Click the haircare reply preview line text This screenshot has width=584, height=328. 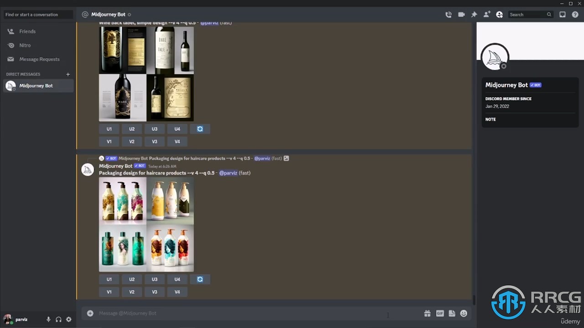click(199, 159)
